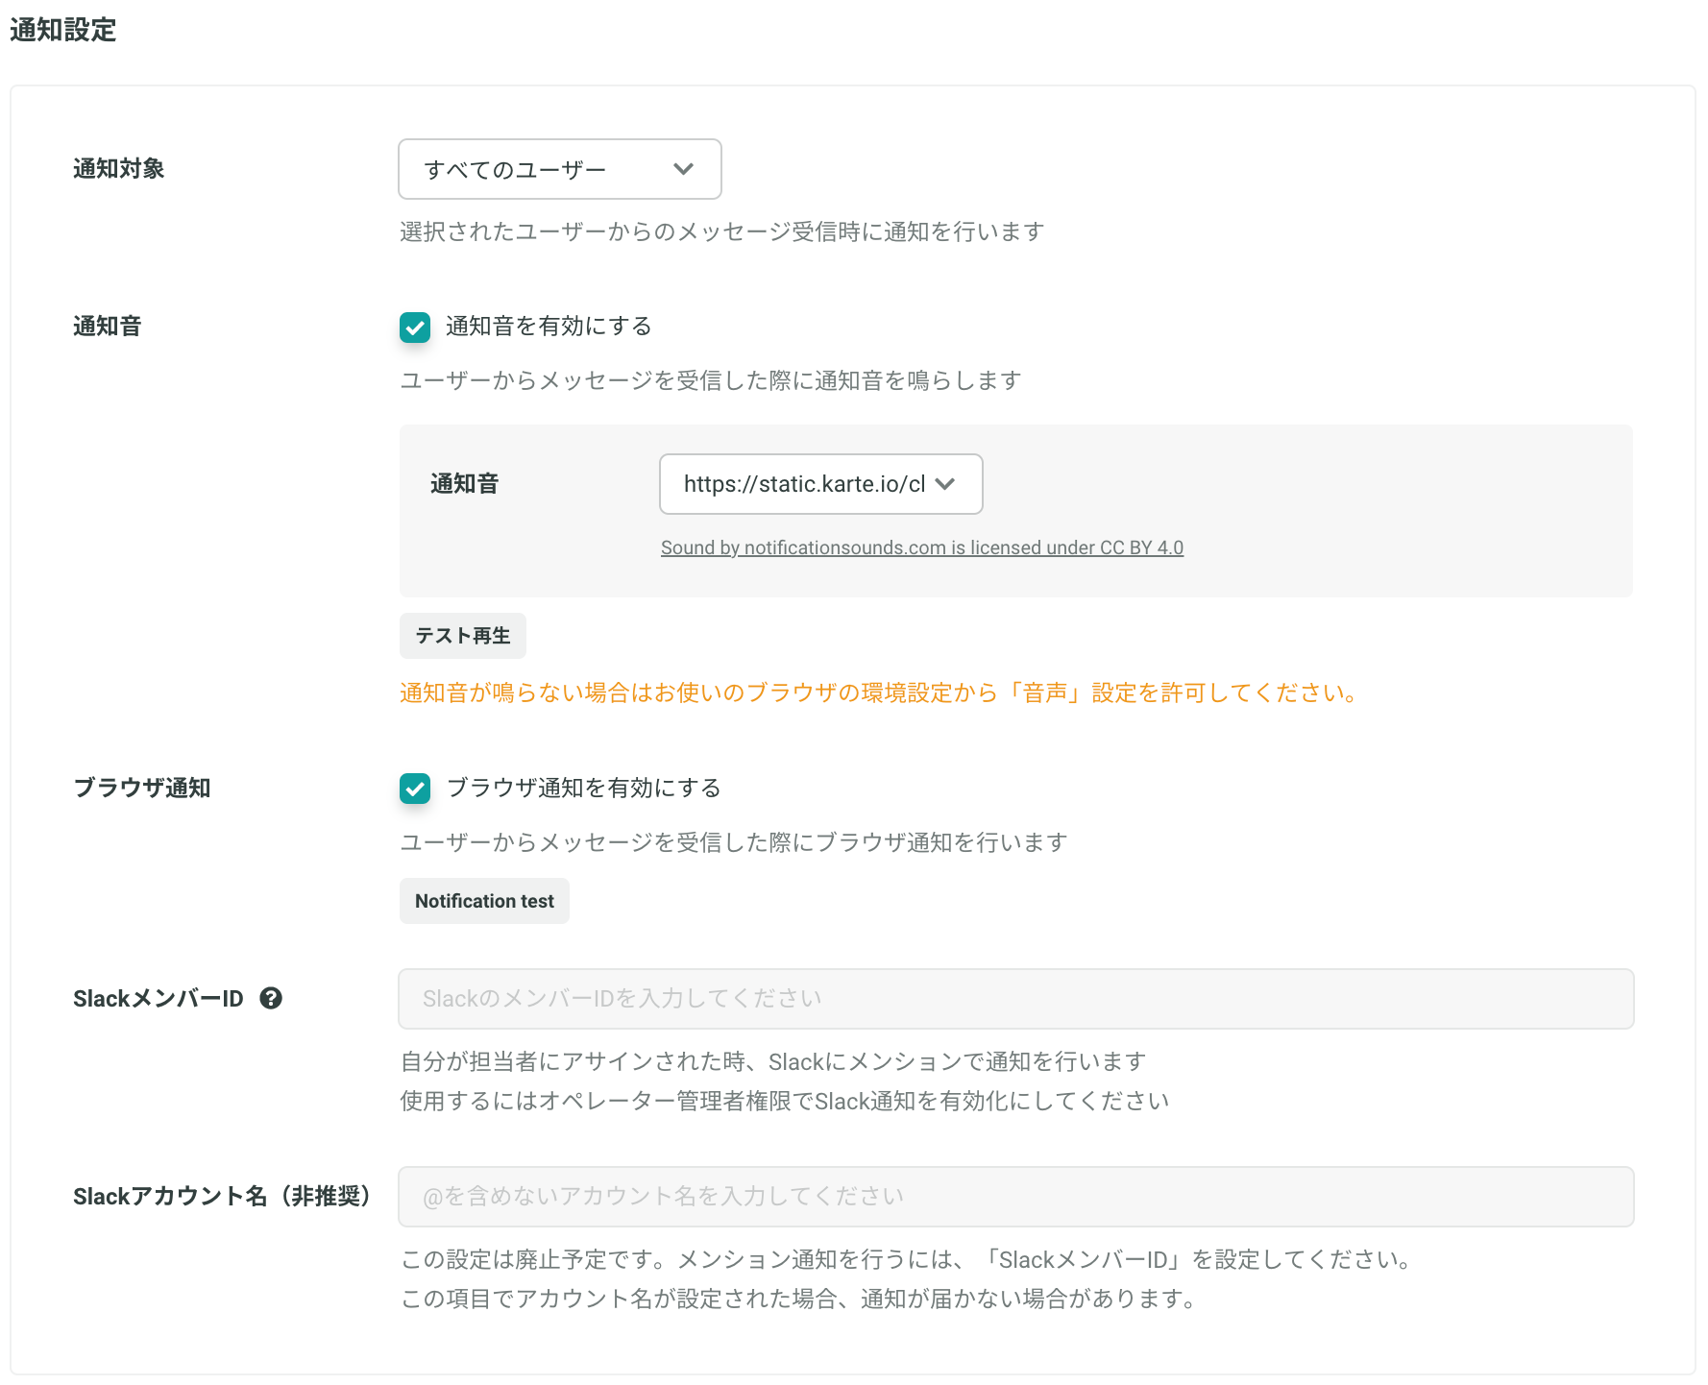Click the ユーザーからメッセージを受信した際に通知音を鳴らします text
Viewport: 1708px width, 1385px height.
click(x=711, y=380)
